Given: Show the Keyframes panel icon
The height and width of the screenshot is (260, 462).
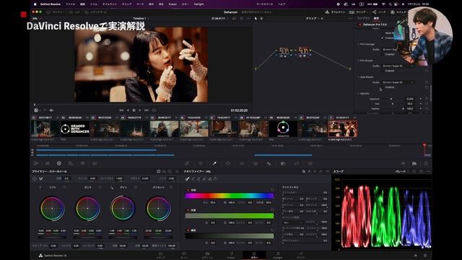Looking at the screenshot, I should coord(403,163).
